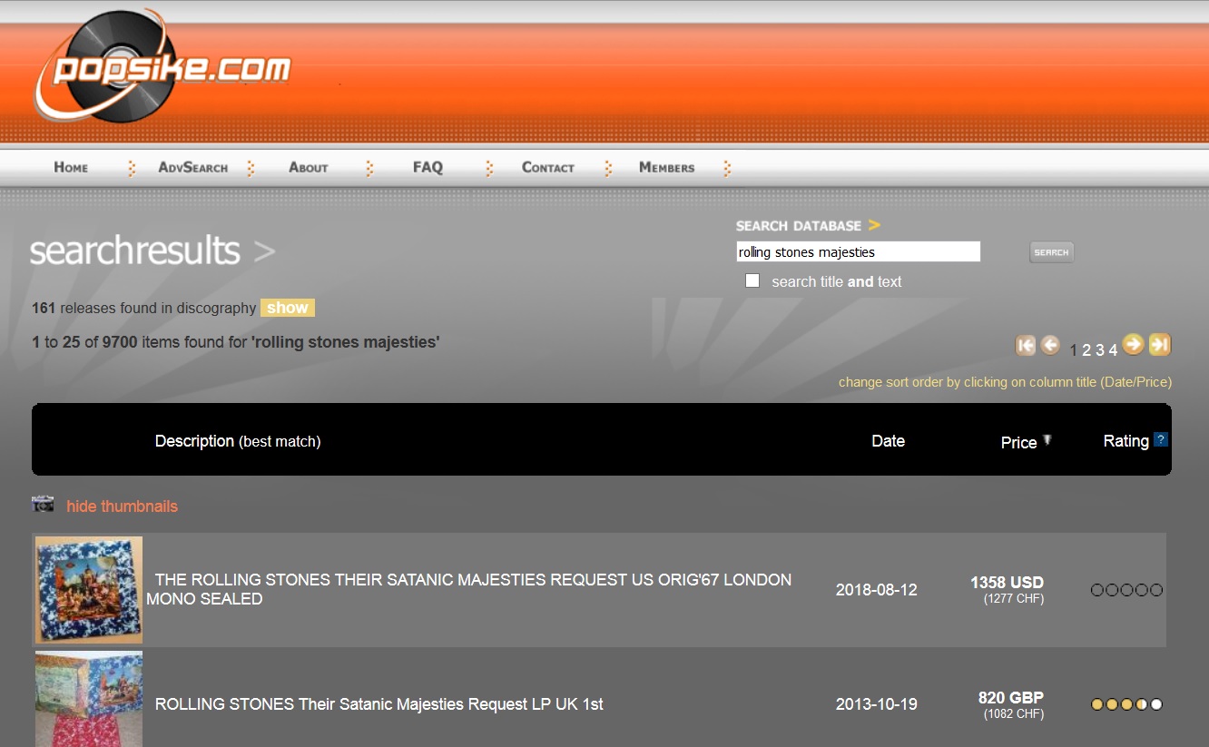
Task: Click the 1358 USD price
Action: (x=1008, y=583)
